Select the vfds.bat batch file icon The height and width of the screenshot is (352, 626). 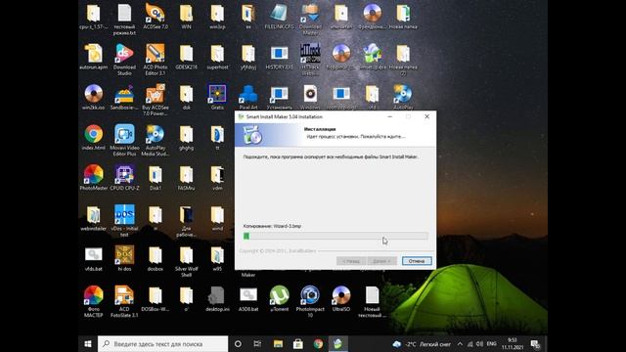point(94,258)
